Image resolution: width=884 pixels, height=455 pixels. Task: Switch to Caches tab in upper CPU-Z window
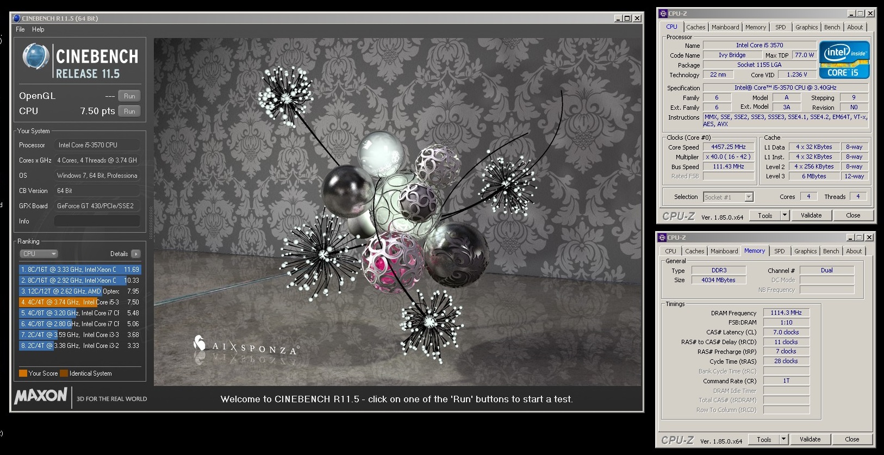click(695, 27)
